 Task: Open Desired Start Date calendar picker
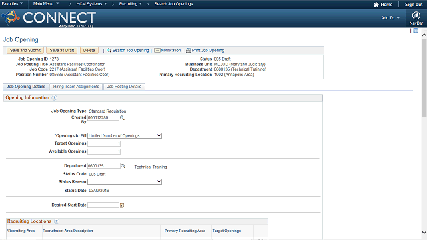pyautogui.click(x=122, y=205)
